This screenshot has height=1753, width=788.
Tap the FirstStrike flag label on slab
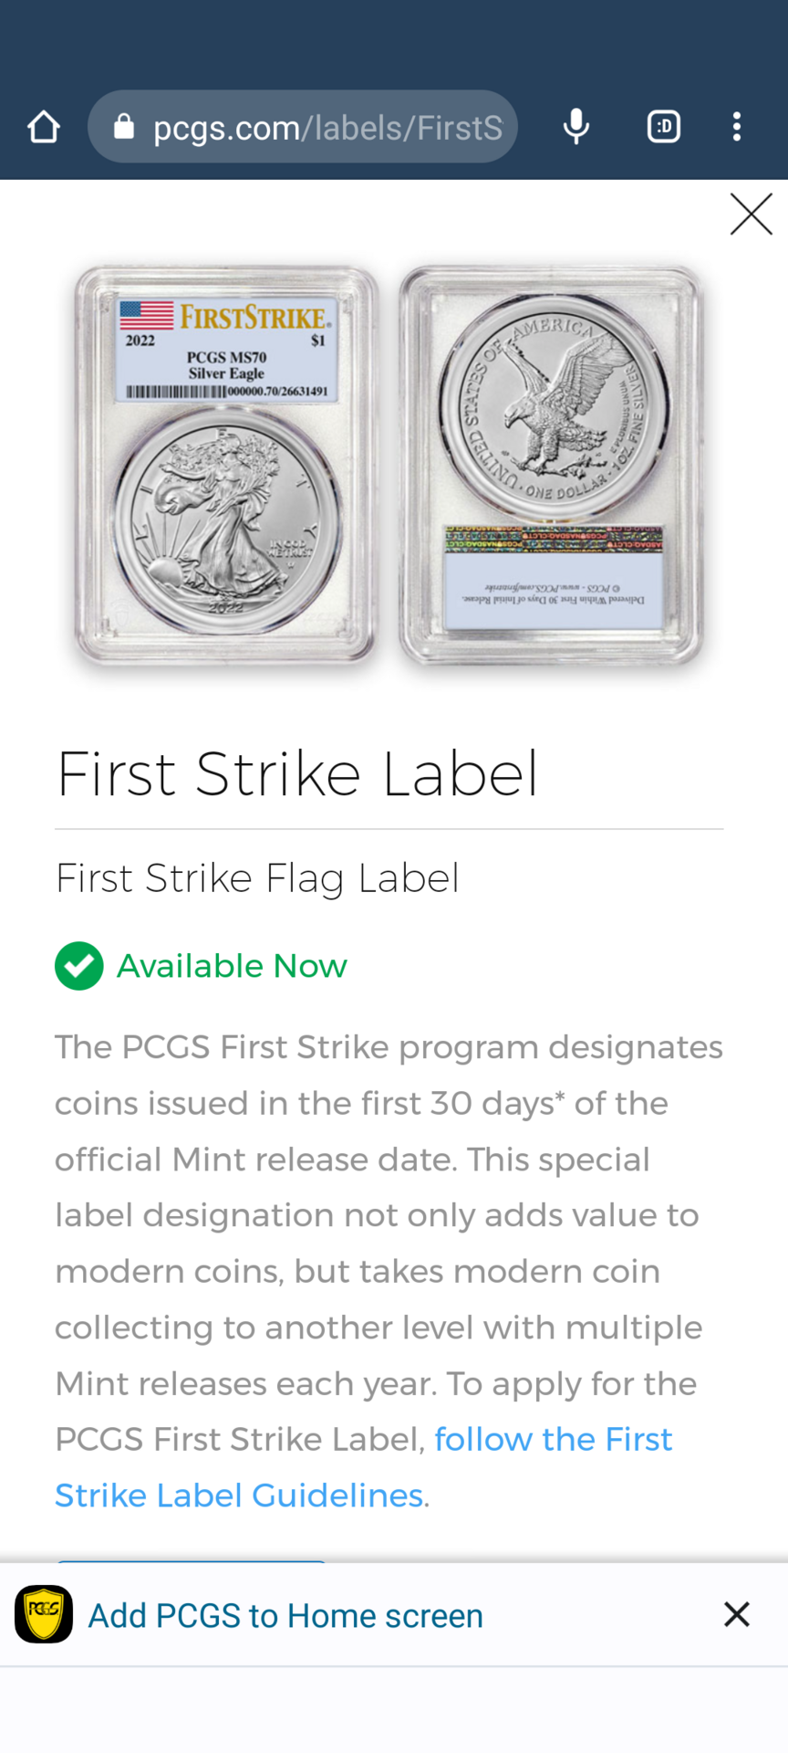tap(228, 350)
